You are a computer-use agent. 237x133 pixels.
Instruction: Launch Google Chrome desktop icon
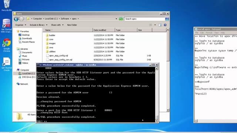pyautogui.click(x=7, y=45)
